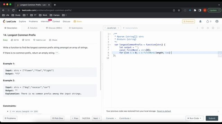Open tab search chevron in title bar

click(219, 5)
